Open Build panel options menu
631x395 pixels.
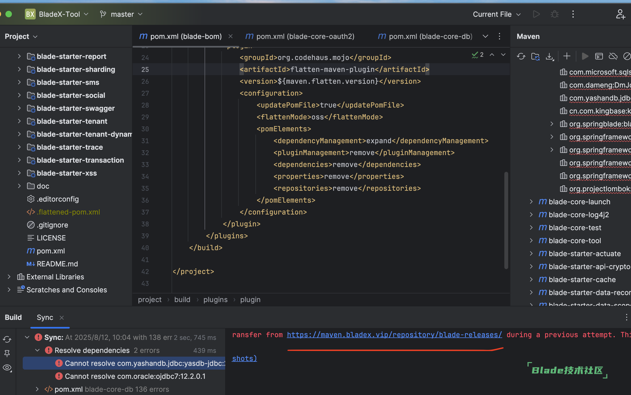(x=626, y=317)
